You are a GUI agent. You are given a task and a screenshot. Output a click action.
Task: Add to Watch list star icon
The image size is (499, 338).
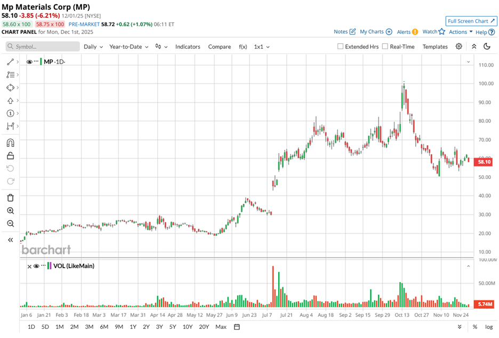point(442,32)
